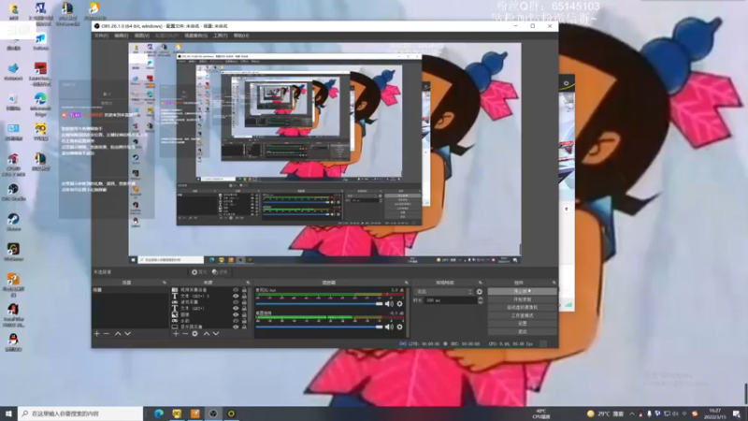Move the scene up with the arrow
The image size is (748, 421).
(x=118, y=334)
